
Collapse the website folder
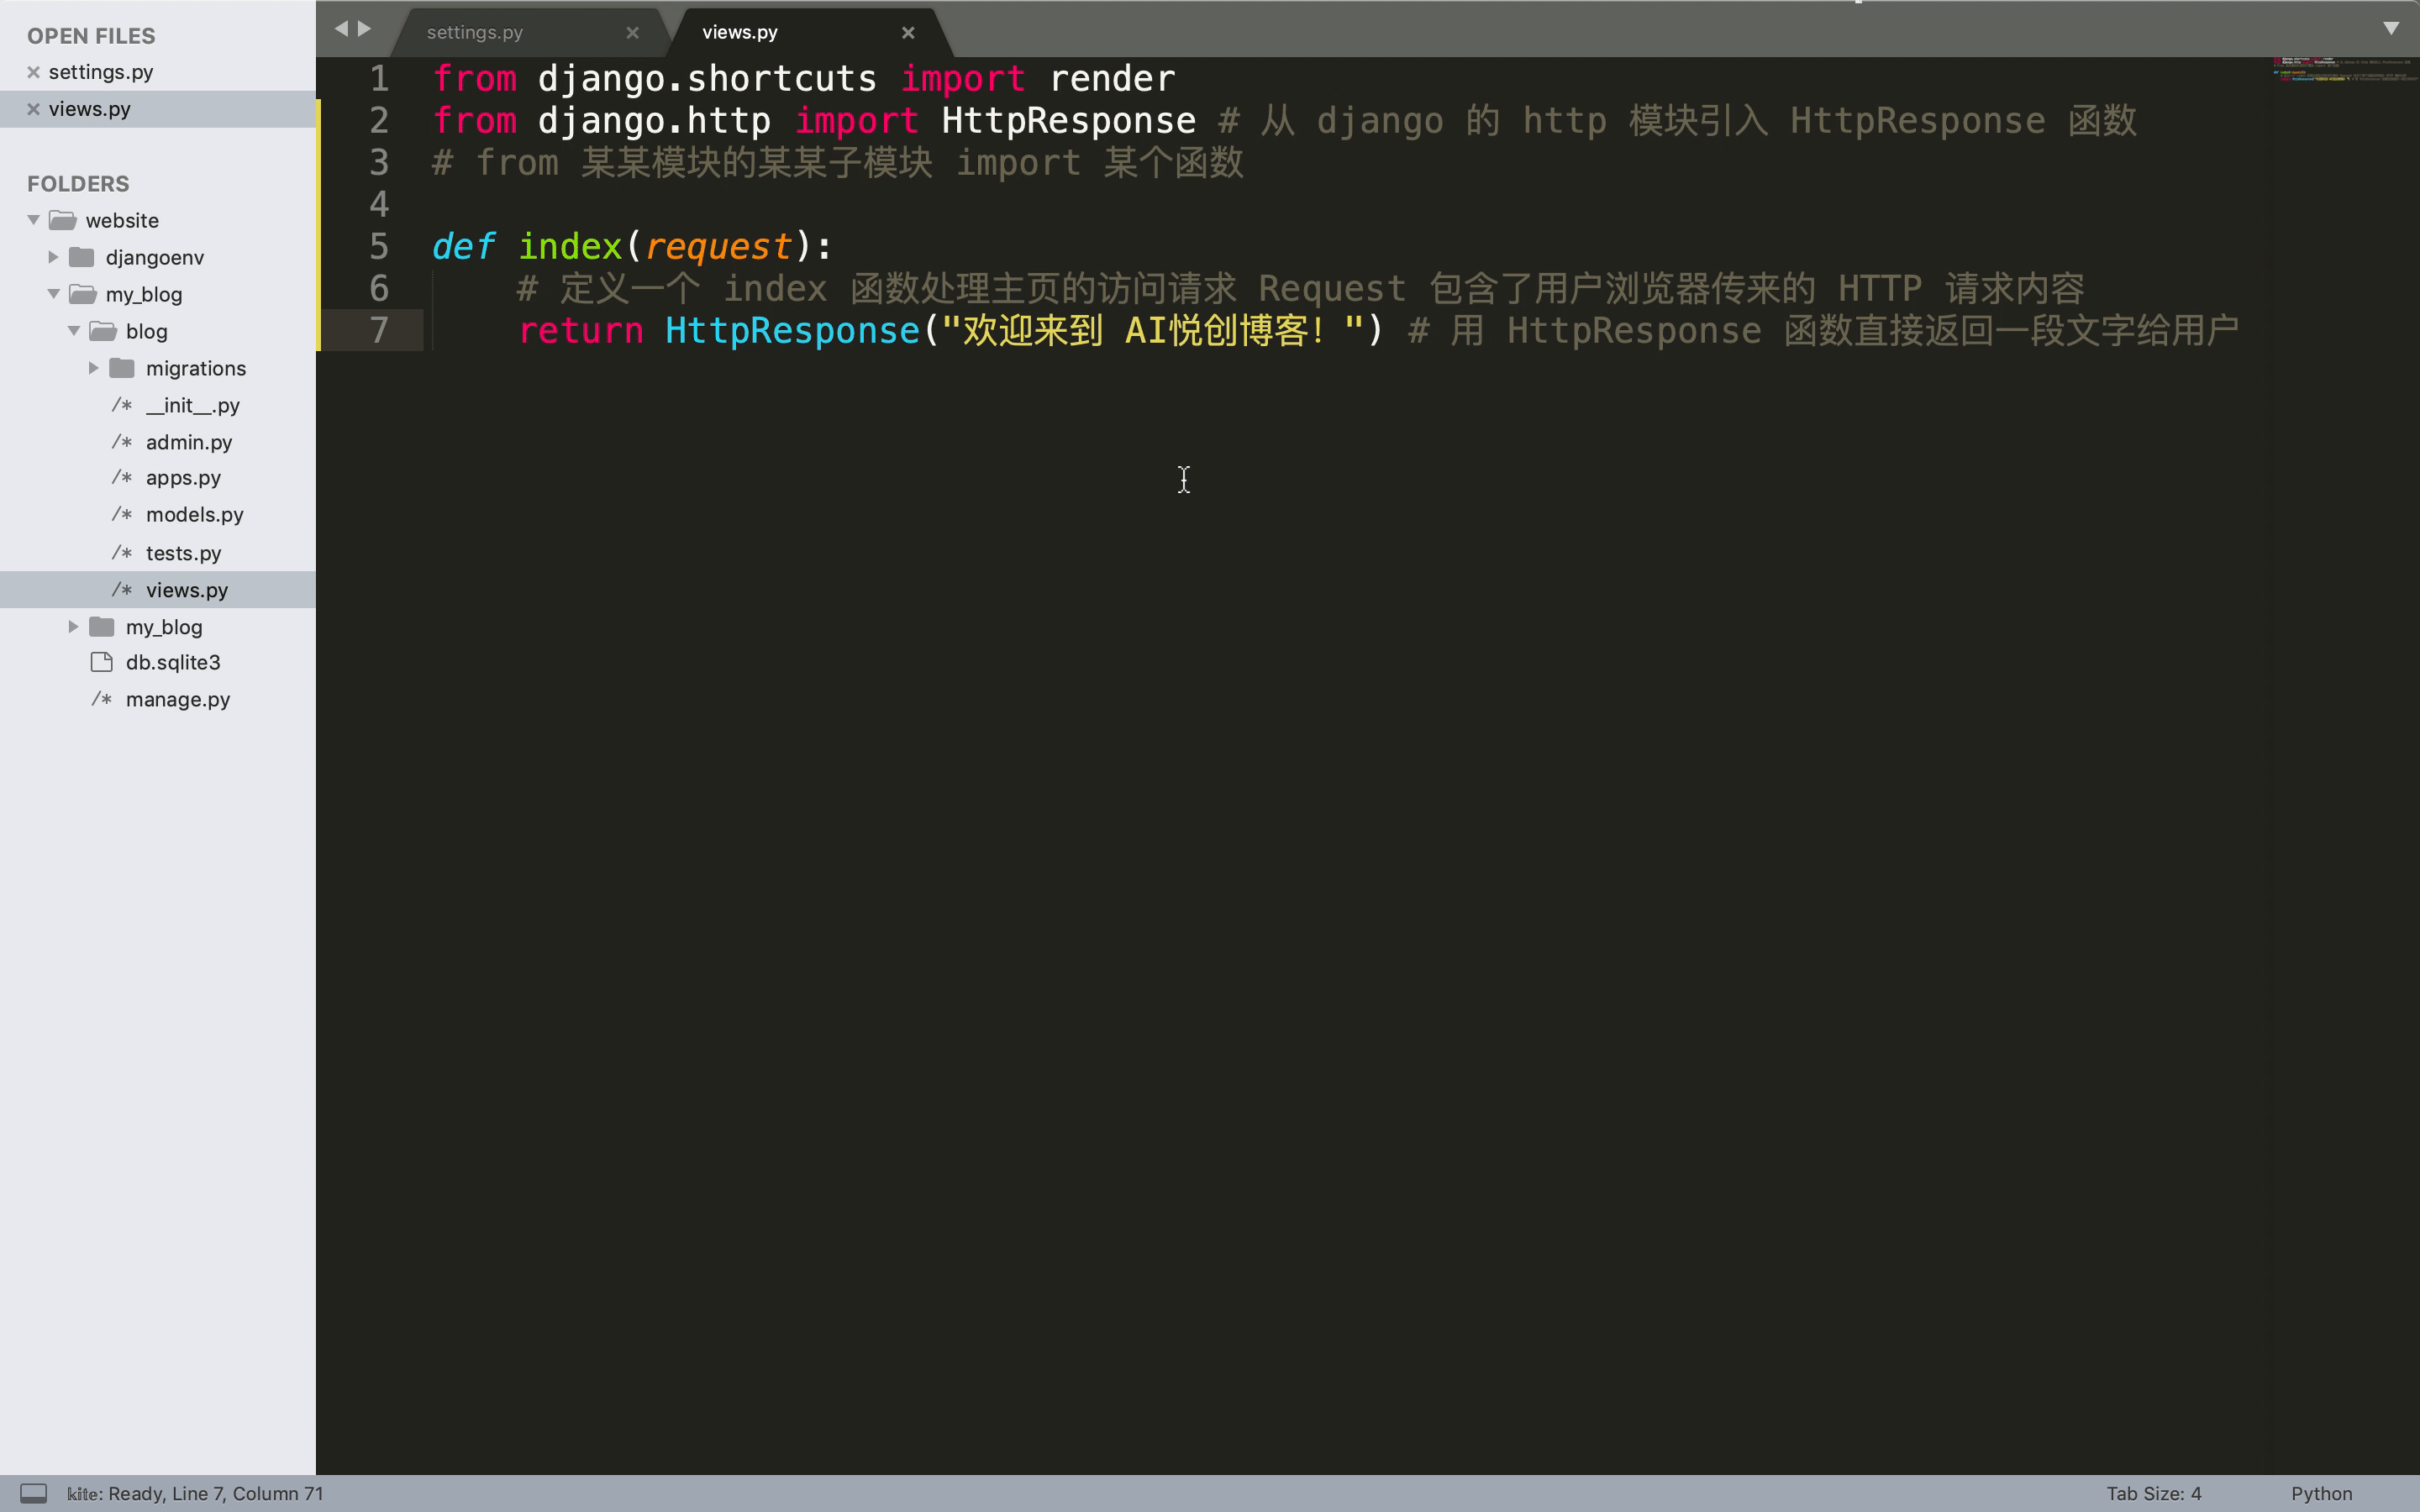pos(33,220)
